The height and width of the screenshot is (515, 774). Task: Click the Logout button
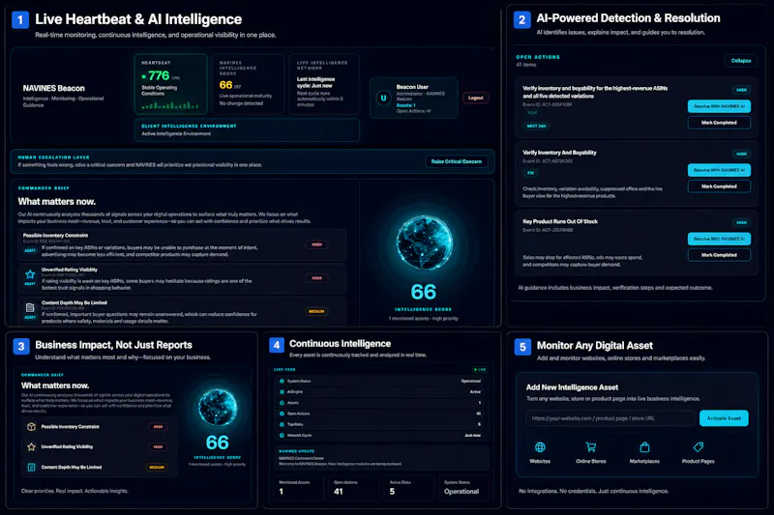click(x=475, y=98)
